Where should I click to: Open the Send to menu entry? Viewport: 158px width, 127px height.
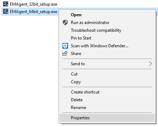click(107, 64)
